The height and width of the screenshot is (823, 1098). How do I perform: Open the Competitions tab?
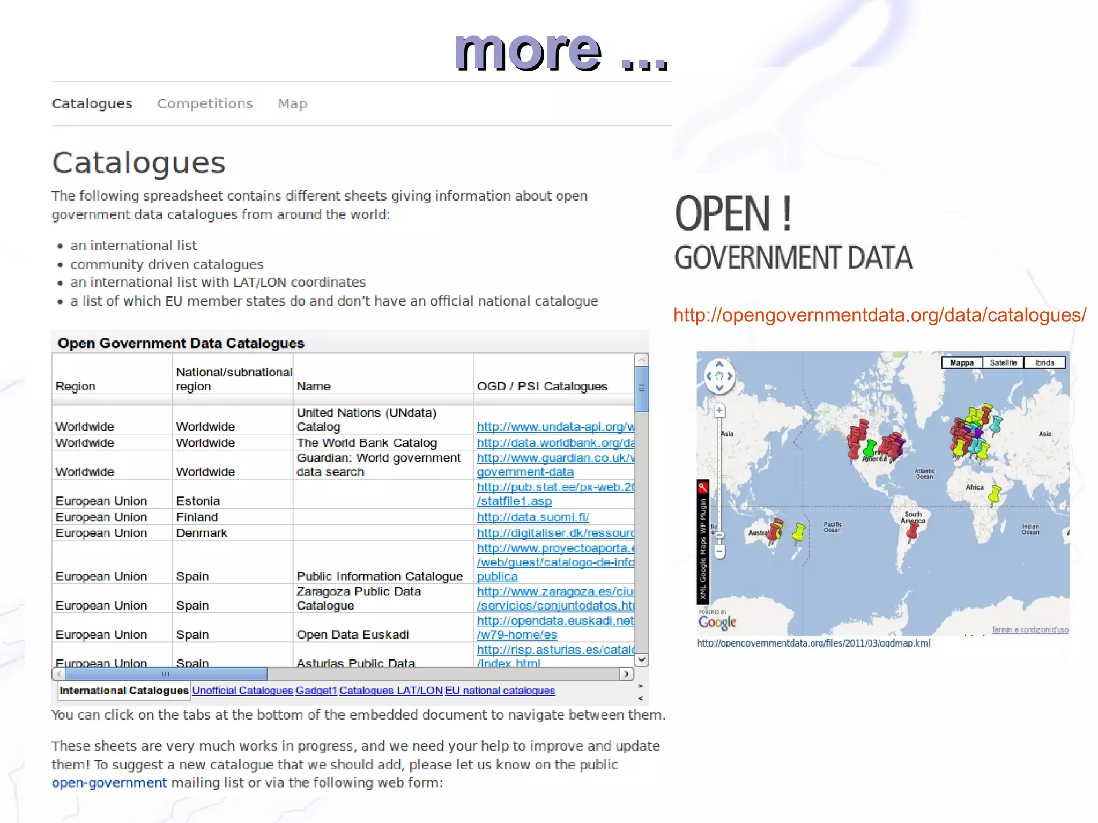205,103
